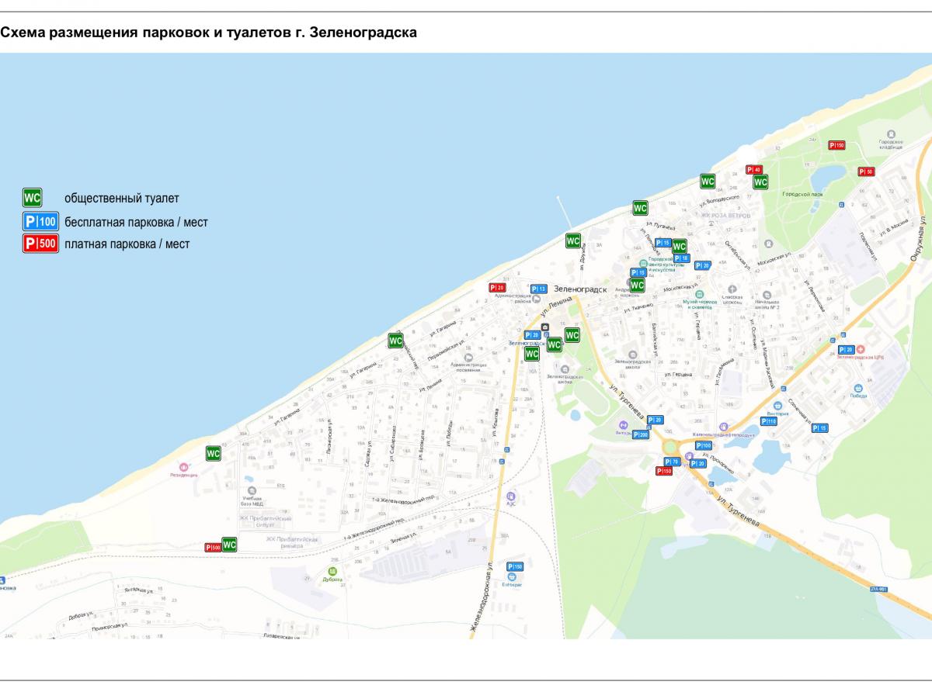
Task: Select blue P|100 marker near the roundabout
Action: point(704,446)
